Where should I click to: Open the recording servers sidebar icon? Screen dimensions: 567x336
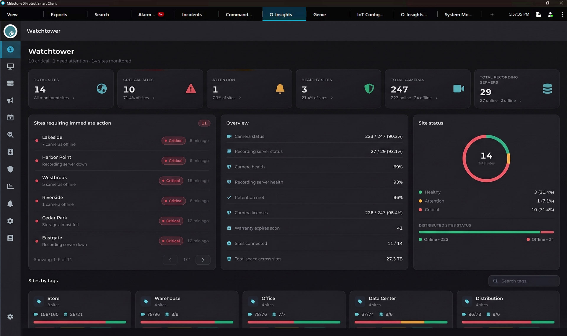[x=10, y=83]
